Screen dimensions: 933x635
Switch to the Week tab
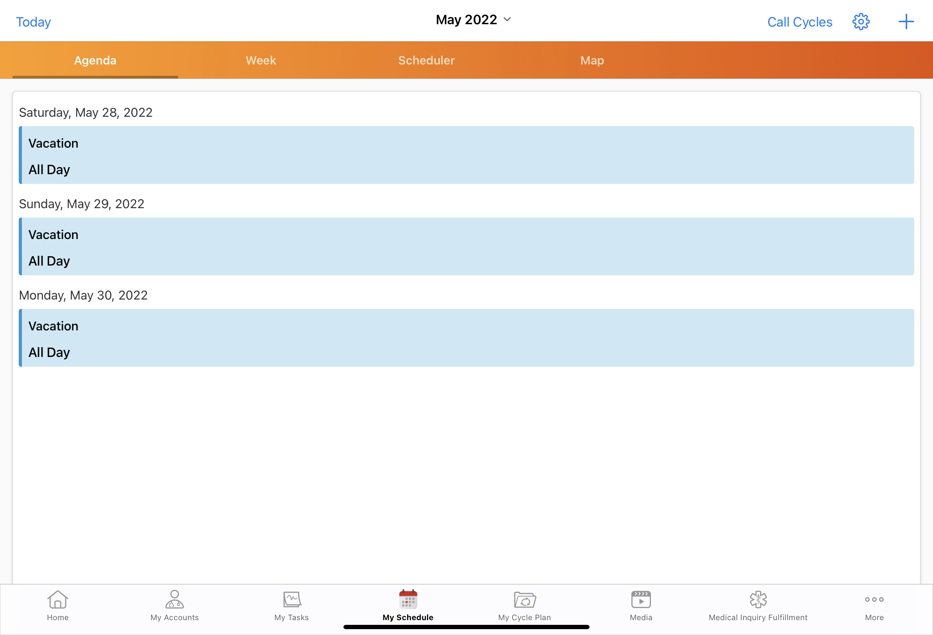tap(261, 60)
